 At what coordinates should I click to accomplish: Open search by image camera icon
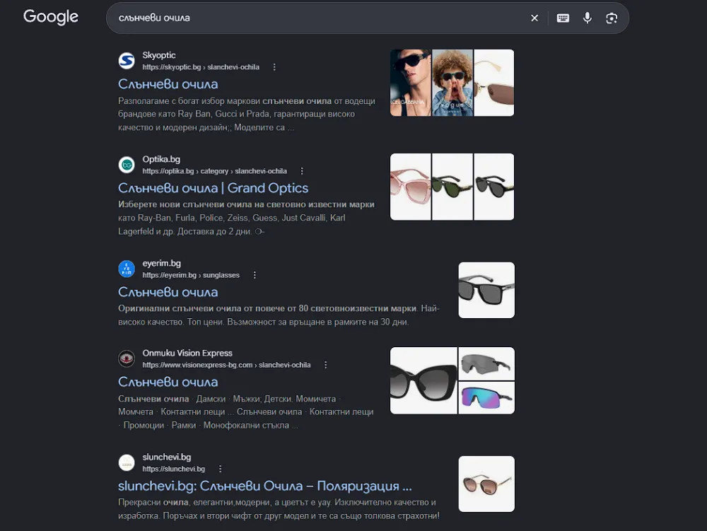[x=612, y=18]
